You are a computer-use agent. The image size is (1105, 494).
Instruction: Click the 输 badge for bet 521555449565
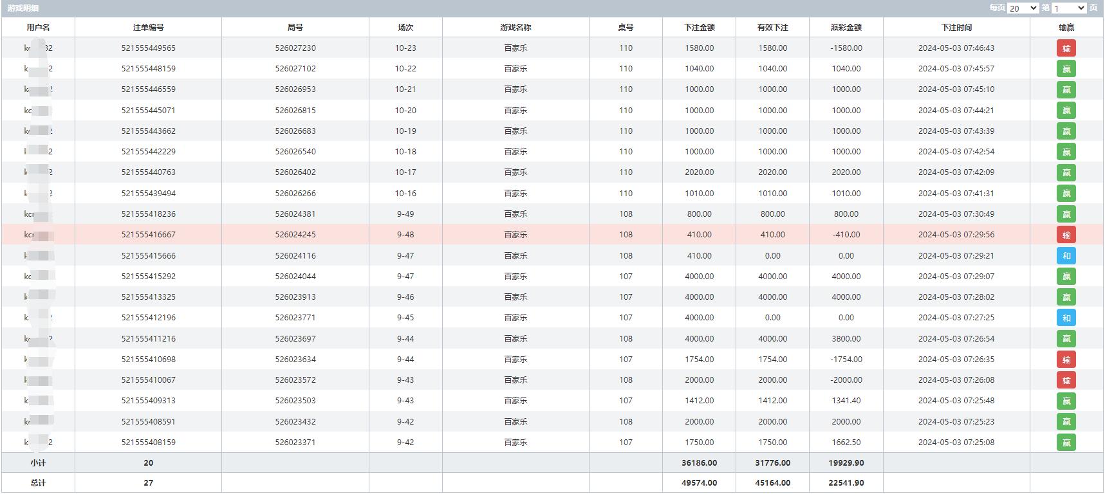[x=1066, y=48]
